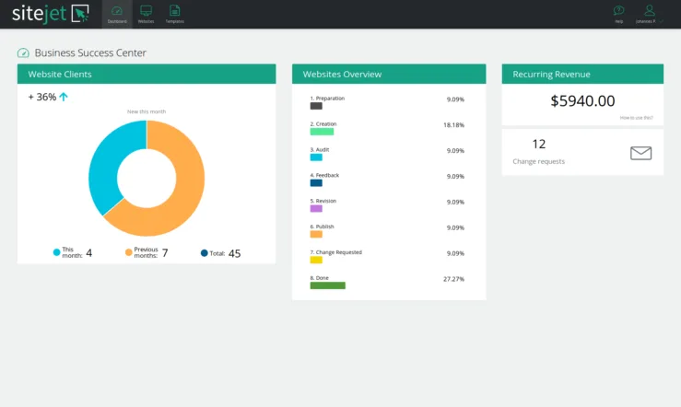Screen dimensions: 681x407
Task: Open the user account profile icon
Action: click(x=650, y=10)
